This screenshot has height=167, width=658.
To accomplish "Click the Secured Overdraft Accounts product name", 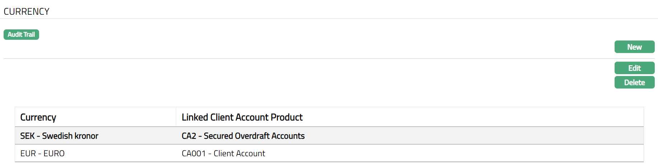I will (254, 136).
